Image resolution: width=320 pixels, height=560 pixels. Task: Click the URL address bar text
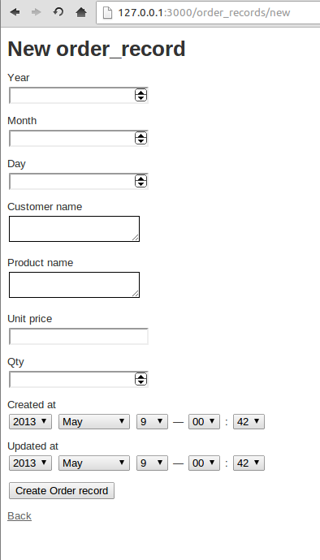tap(204, 12)
